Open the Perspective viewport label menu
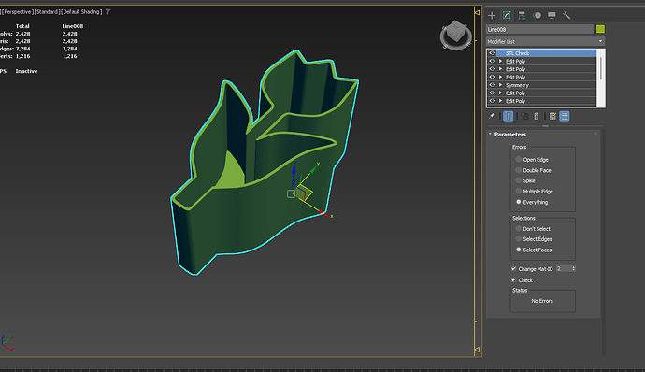Screen dimensions: 645x372 tap(18, 12)
